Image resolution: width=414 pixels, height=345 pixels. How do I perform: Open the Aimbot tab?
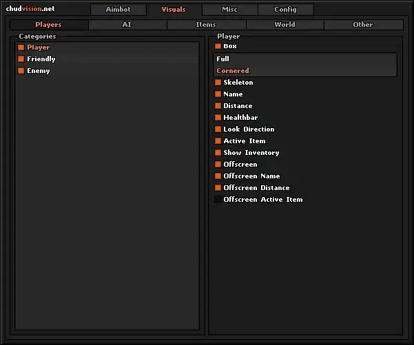pos(118,10)
